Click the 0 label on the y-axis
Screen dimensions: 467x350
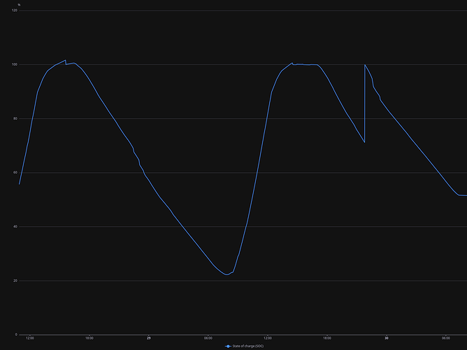[x=16, y=334]
